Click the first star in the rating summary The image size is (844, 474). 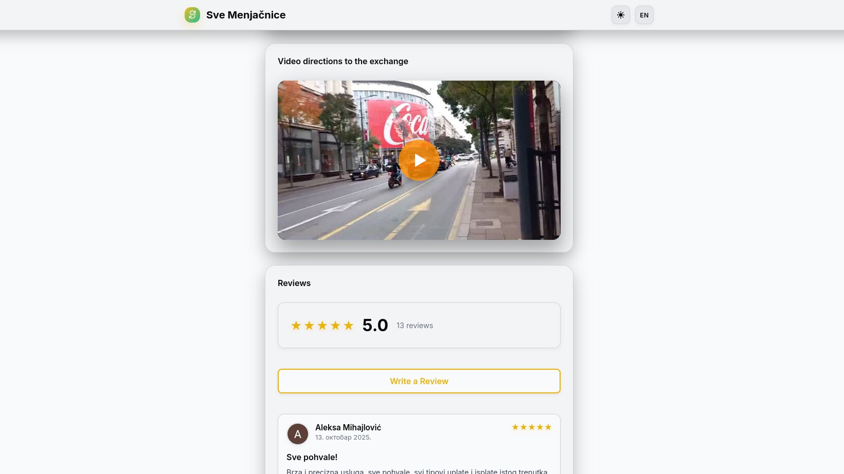coord(296,326)
